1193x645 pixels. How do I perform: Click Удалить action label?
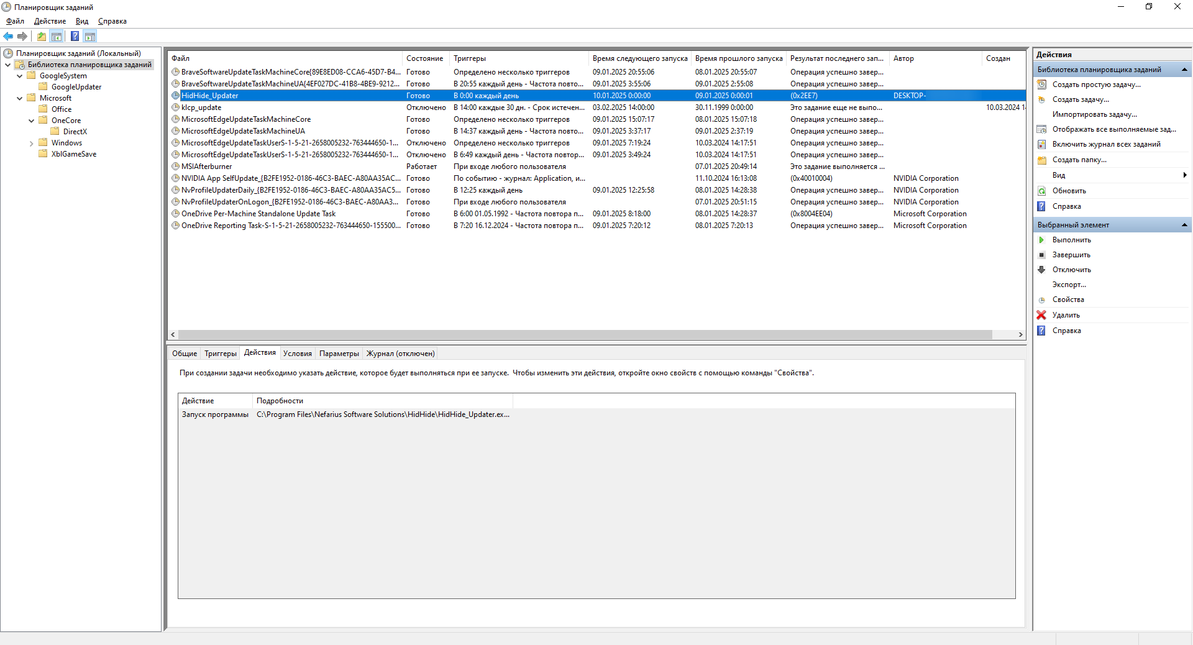point(1066,315)
